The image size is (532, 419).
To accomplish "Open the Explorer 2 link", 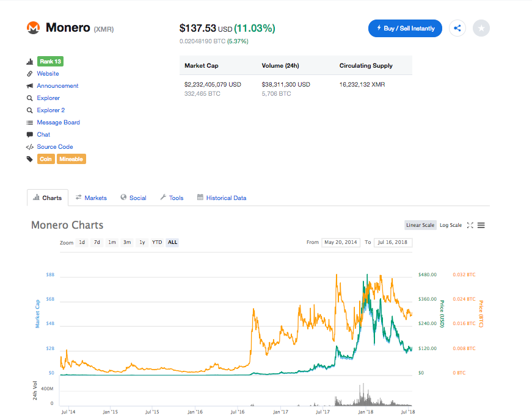I will (51, 110).
